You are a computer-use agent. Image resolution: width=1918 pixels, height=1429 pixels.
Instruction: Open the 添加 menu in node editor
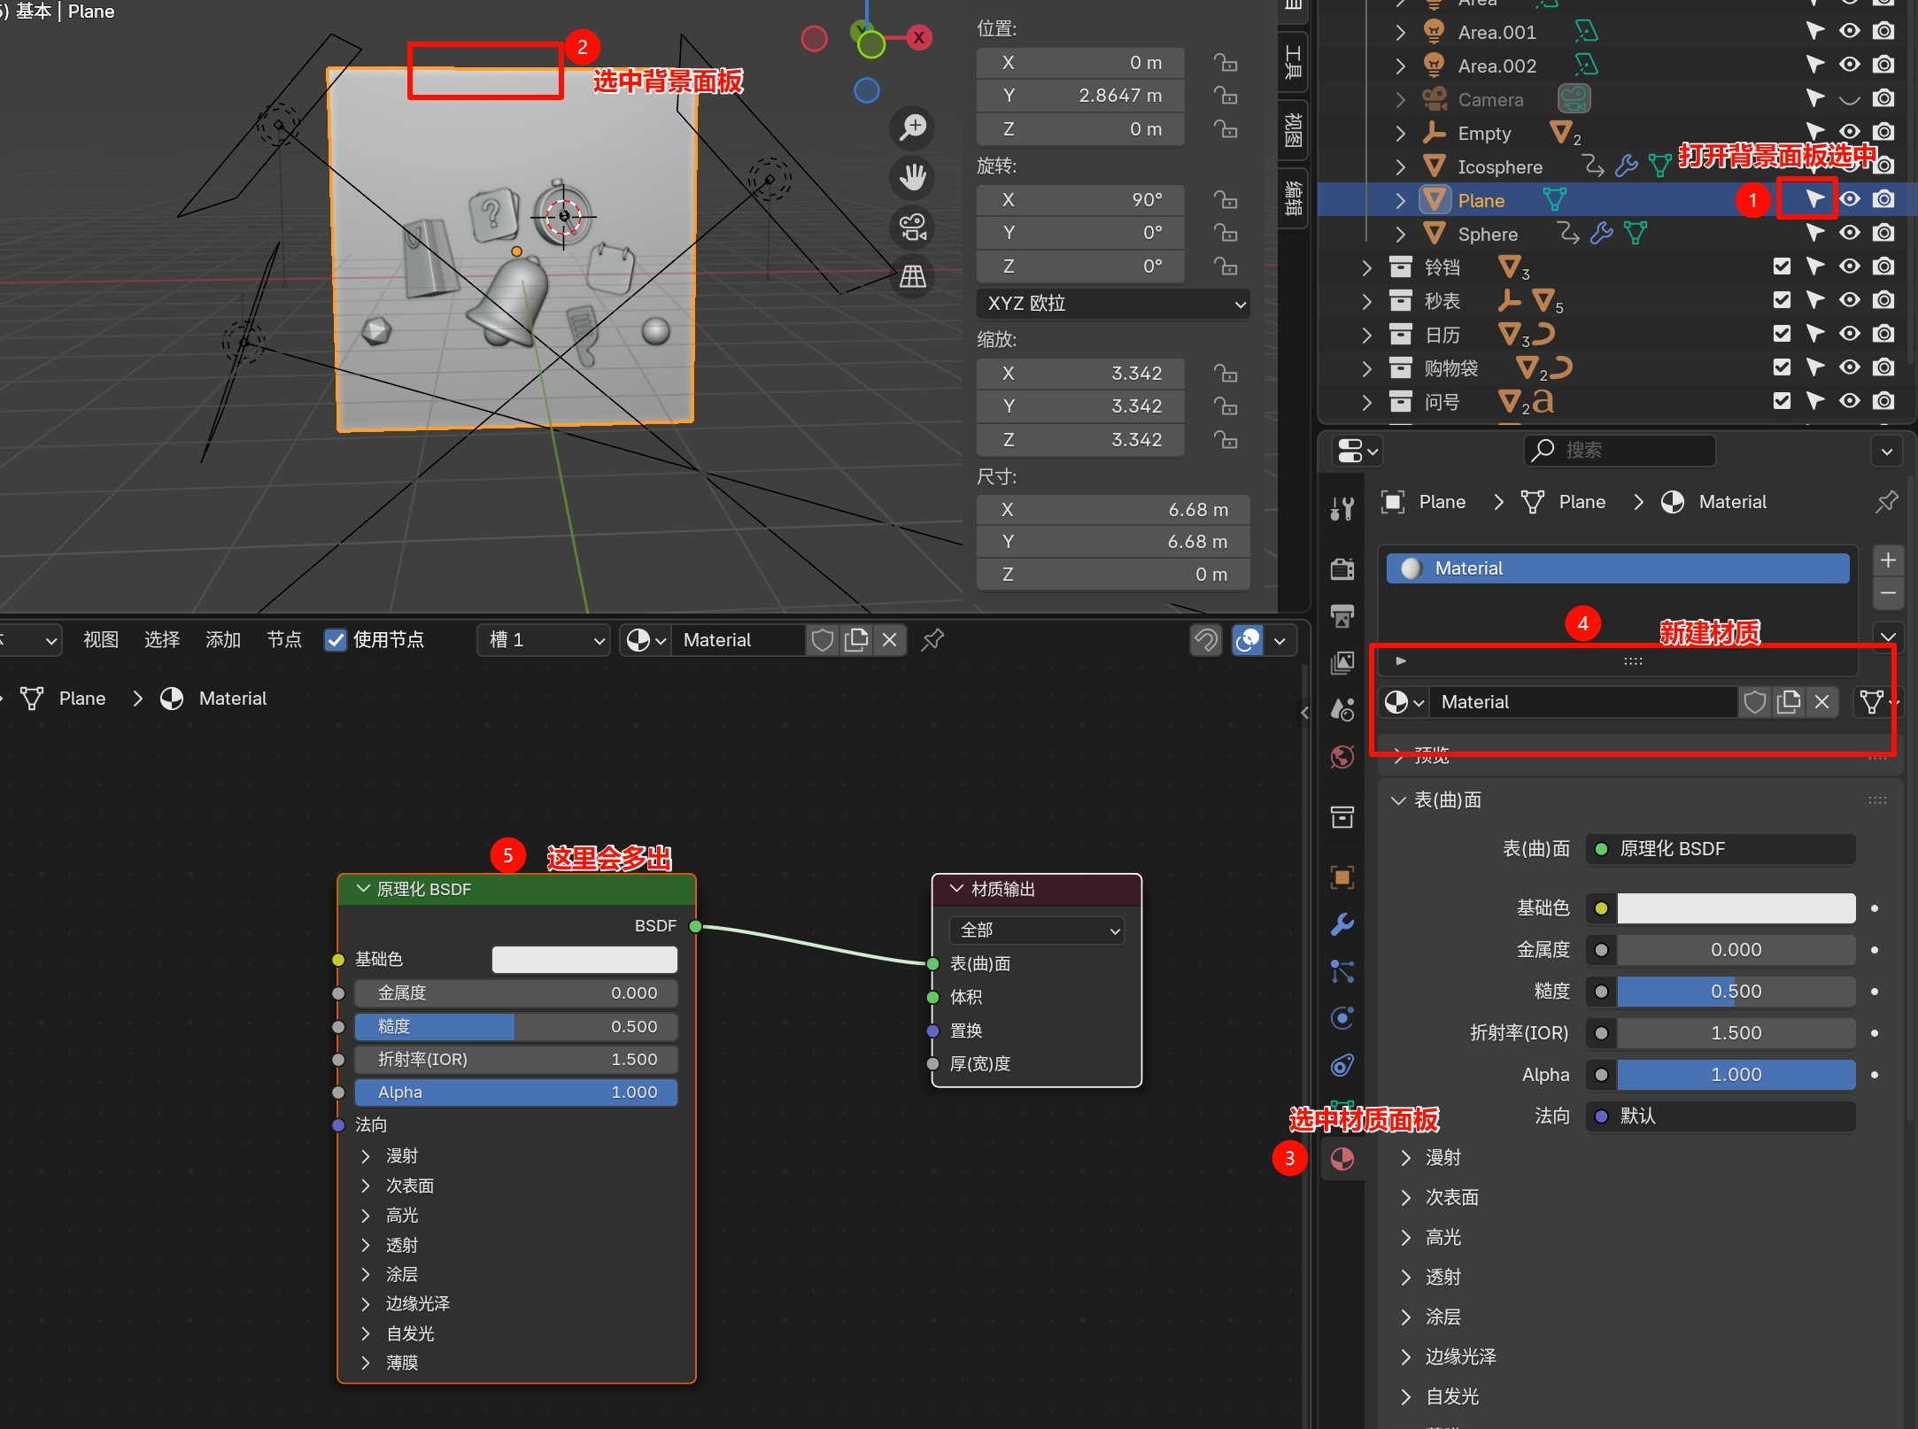(x=223, y=639)
